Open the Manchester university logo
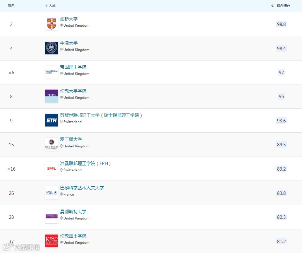Image resolution: width=302 pixels, height=253 pixels. coord(51,217)
